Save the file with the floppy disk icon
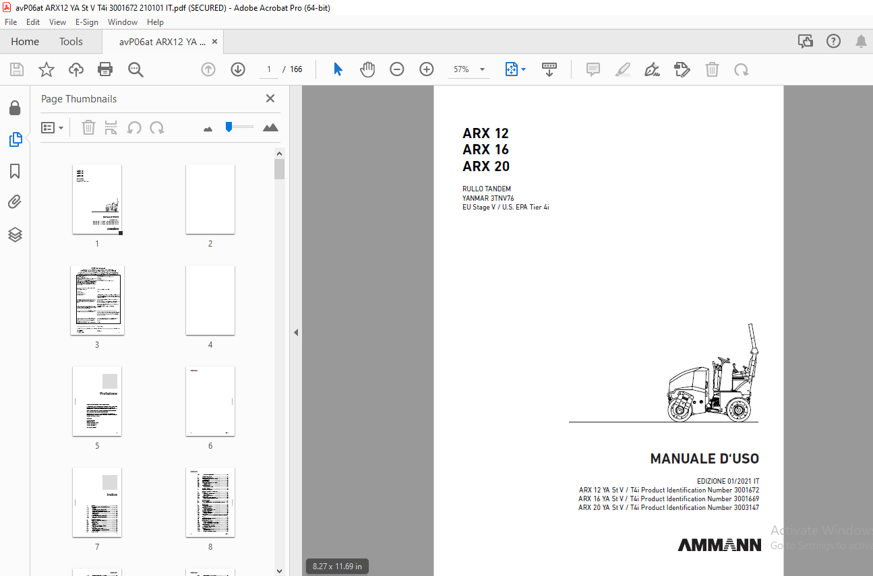 pyautogui.click(x=17, y=69)
